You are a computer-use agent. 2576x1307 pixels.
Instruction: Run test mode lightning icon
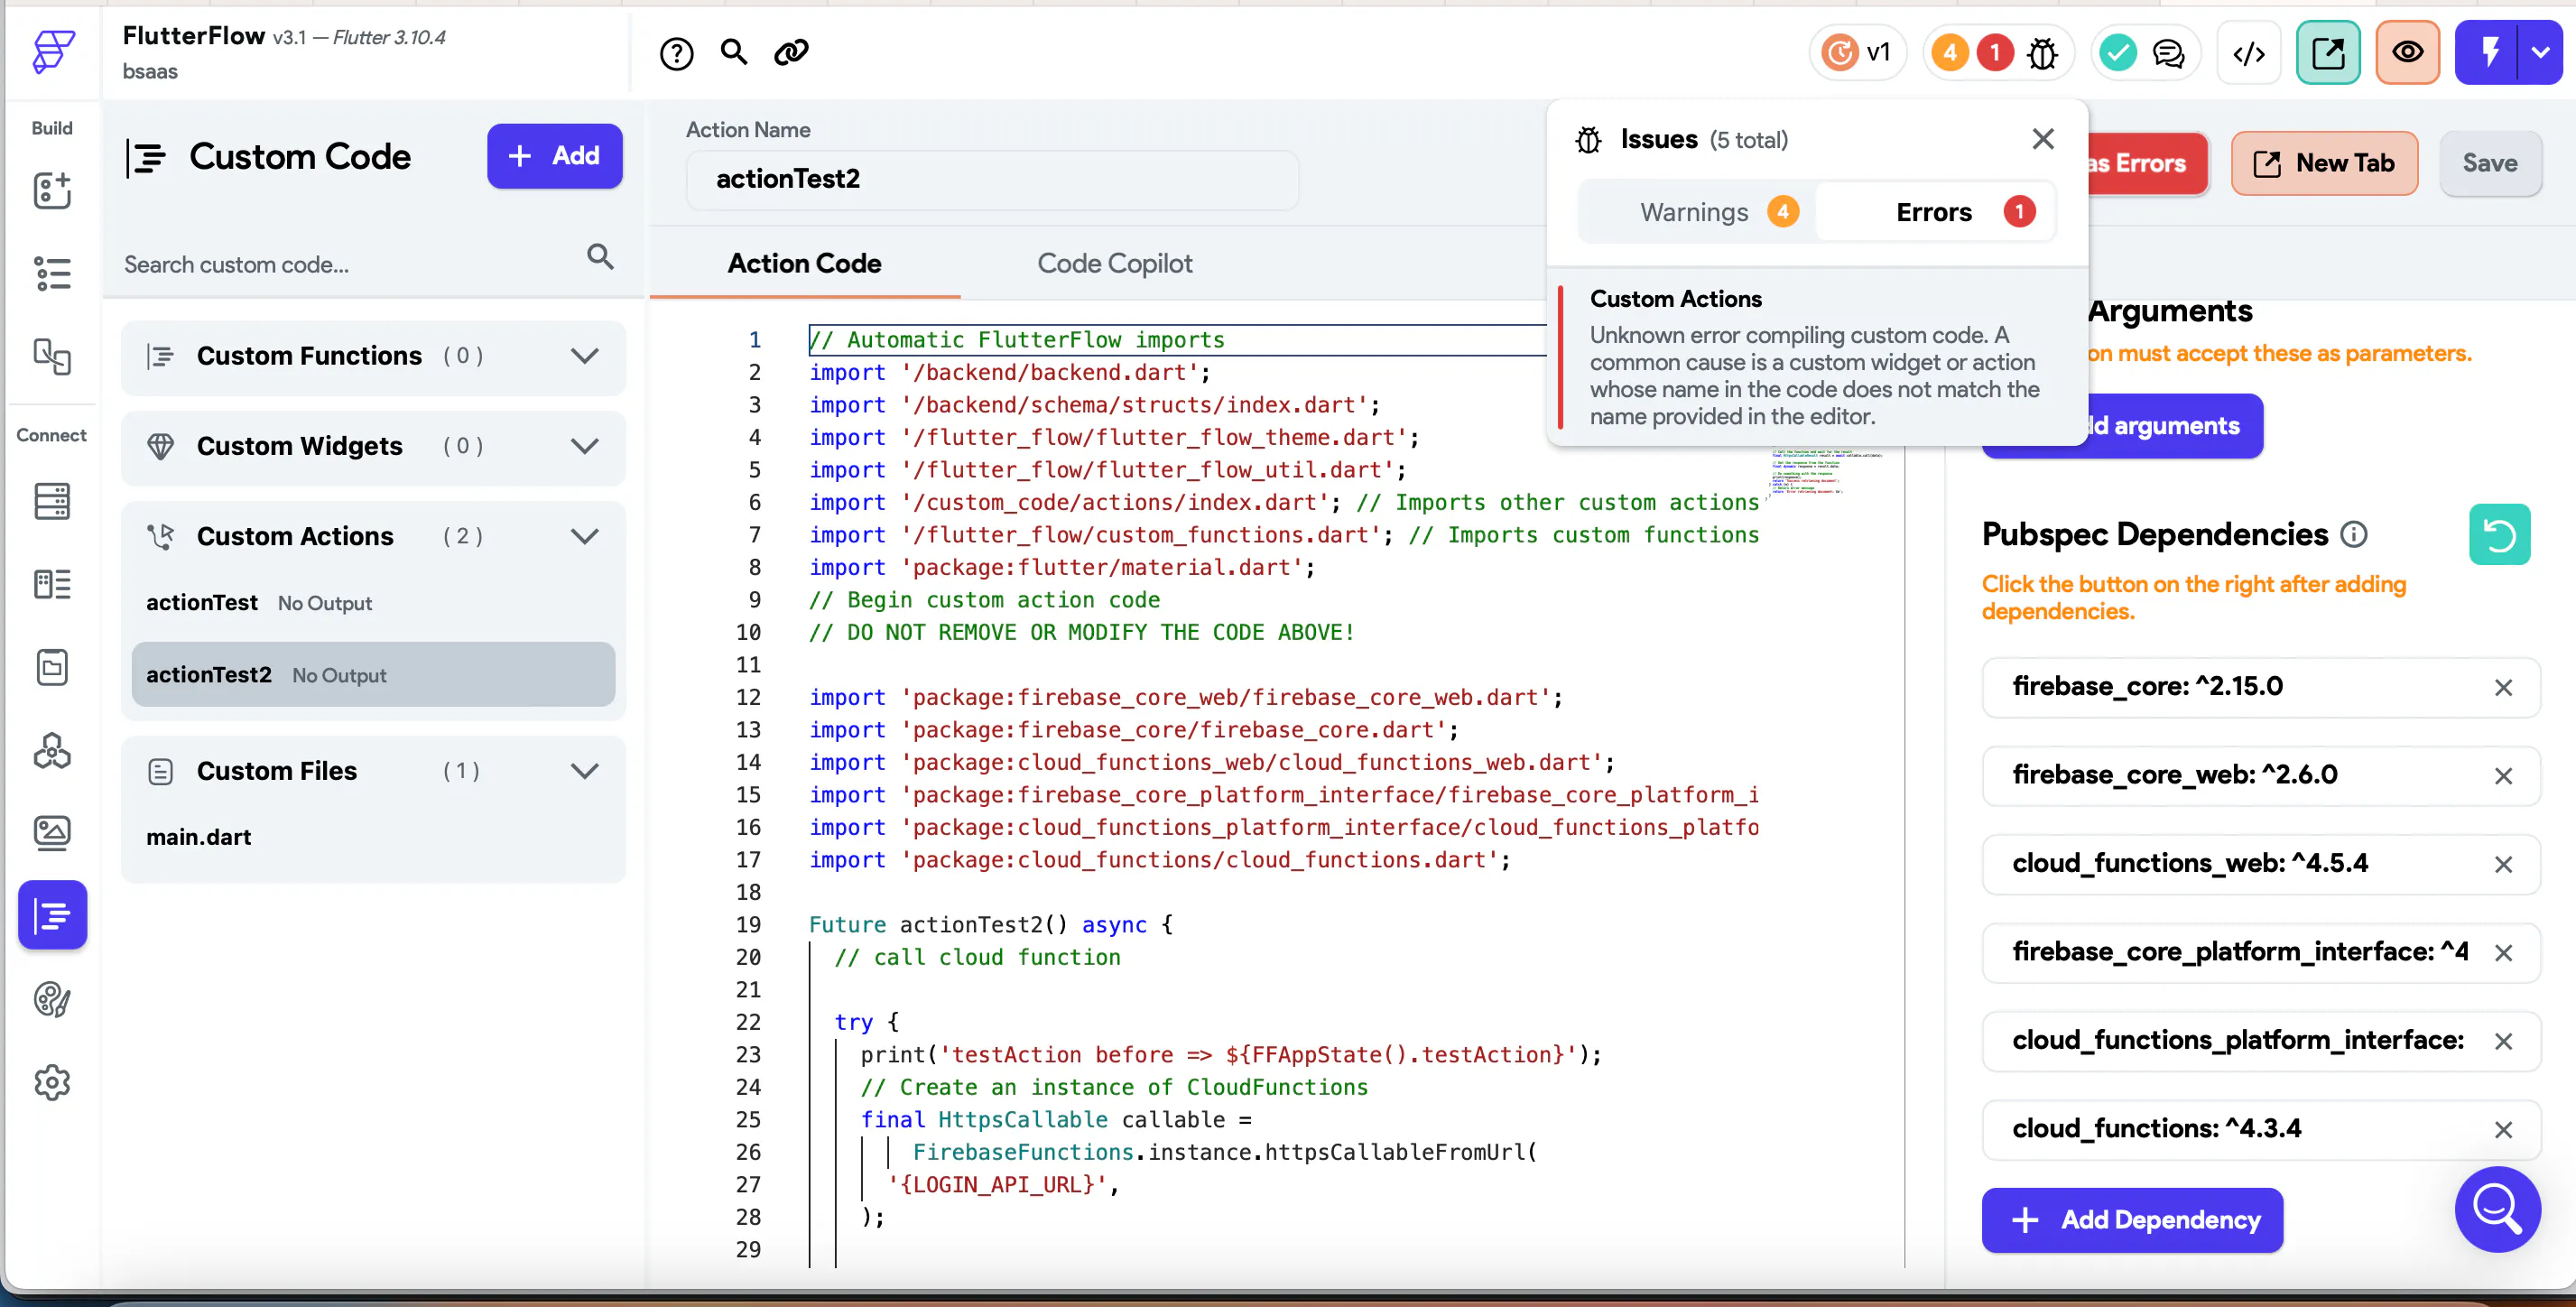coord(2490,52)
